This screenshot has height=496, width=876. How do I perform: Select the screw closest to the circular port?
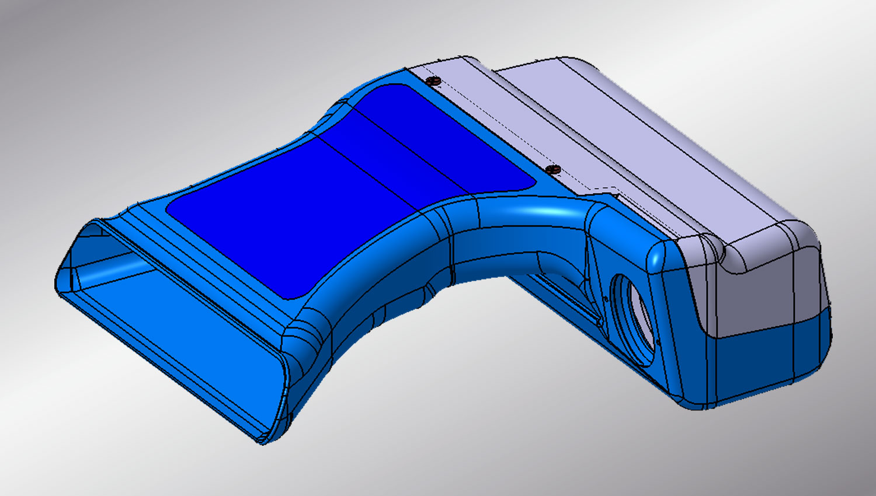coord(552,169)
